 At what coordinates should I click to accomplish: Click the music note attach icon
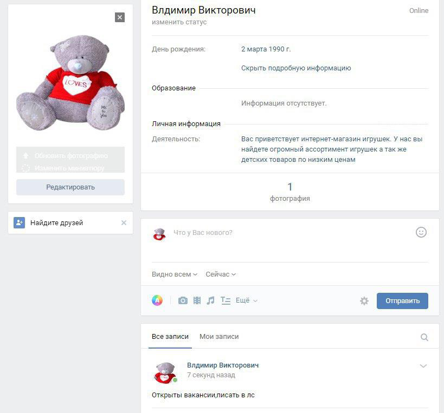pyautogui.click(x=211, y=300)
